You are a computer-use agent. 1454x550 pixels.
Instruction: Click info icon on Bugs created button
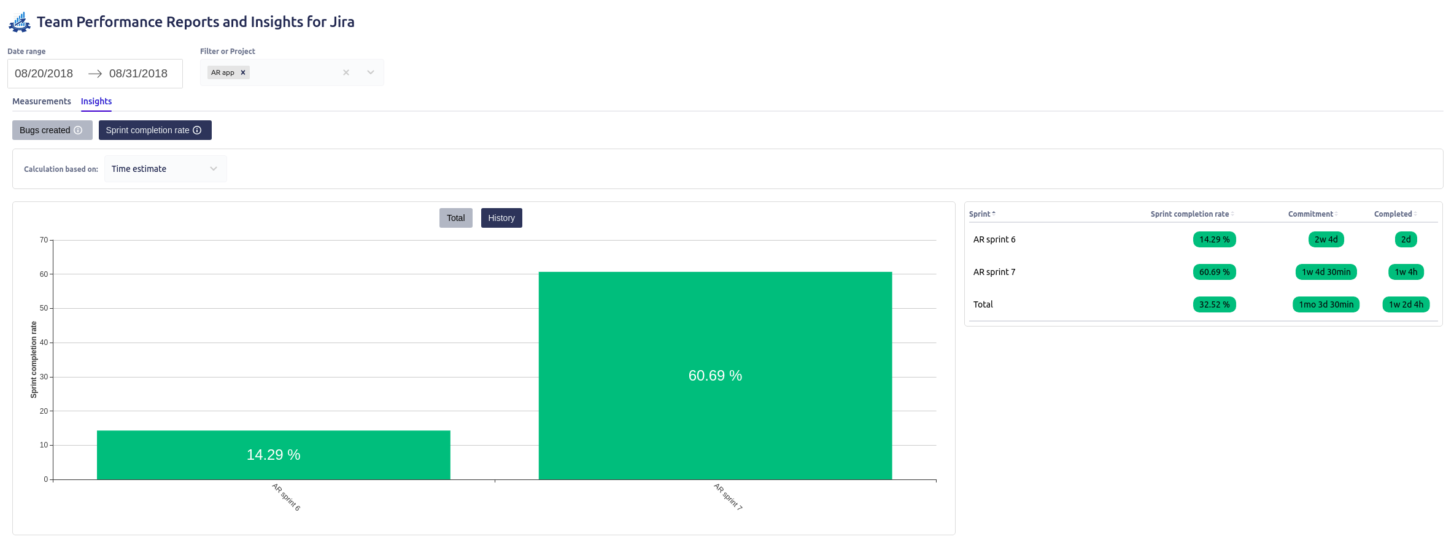pos(78,130)
